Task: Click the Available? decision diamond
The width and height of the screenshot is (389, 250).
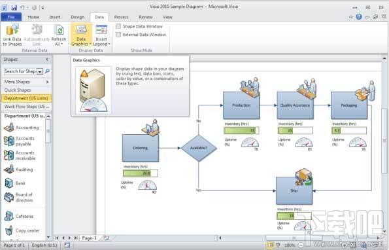Action: click(x=199, y=148)
